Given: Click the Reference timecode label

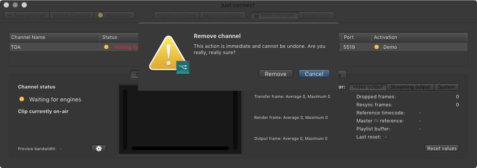Looking at the screenshot, I should click(381, 113).
